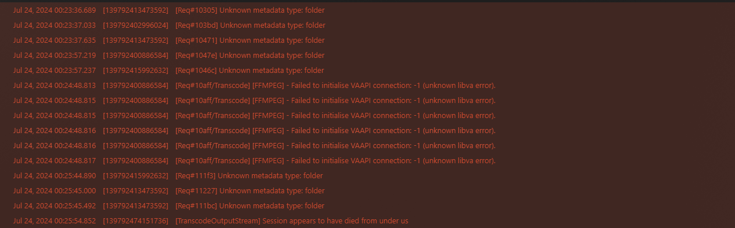Select the log entry timestamped 00:23:36.689
Image resolution: width=735 pixels, height=228 pixels.
(x=367, y=10)
